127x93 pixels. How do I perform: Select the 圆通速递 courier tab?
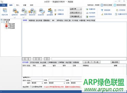tap(47, 20)
